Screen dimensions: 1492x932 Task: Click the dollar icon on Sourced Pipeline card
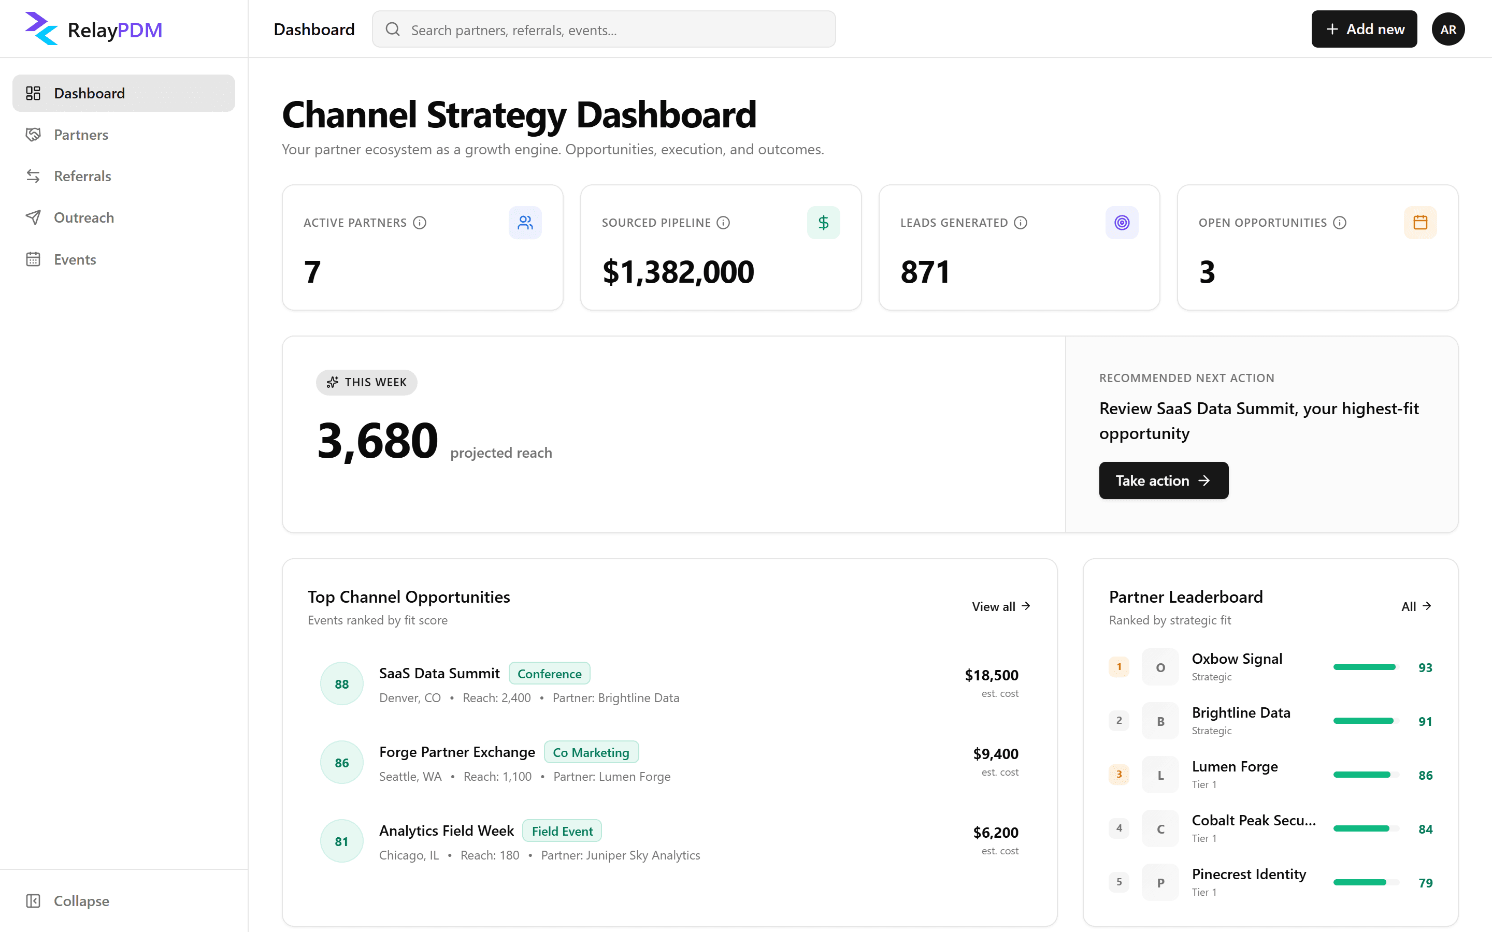(824, 223)
